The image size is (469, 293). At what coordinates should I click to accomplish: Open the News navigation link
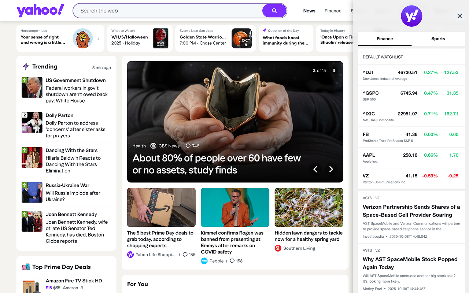[309, 11]
